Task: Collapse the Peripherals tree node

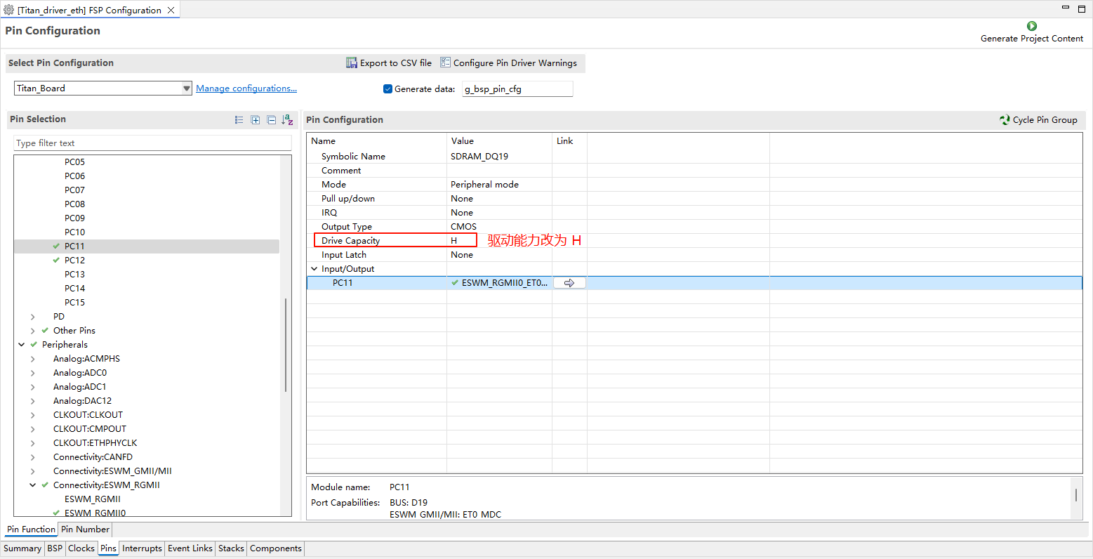Action: coord(22,345)
